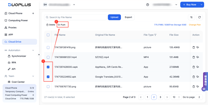Open the help question mark icon
The image size is (208, 105).
click(147, 5)
